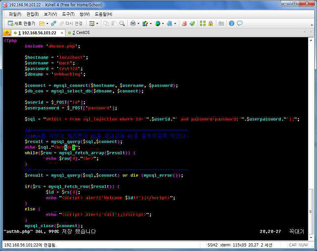Toggle full screen grid icon
The height and width of the screenshot is (251, 317).
point(203,23)
